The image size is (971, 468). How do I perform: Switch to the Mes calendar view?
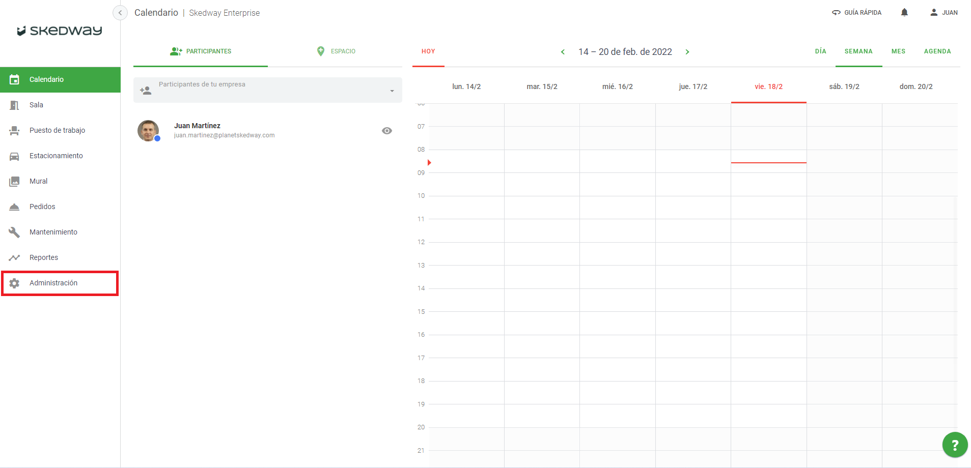[898, 51]
